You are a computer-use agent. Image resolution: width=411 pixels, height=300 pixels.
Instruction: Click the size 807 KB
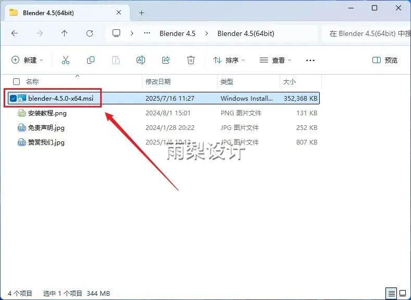[x=307, y=142]
